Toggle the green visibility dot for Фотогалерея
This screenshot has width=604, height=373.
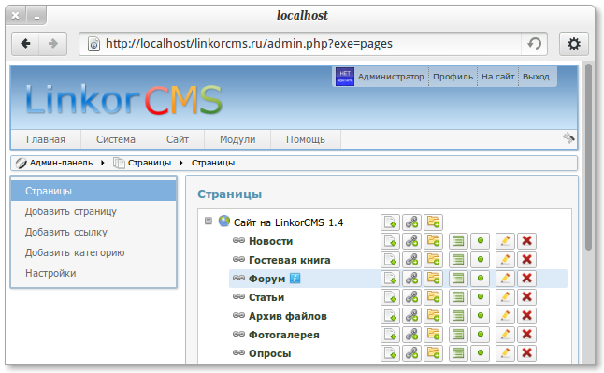pos(480,335)
